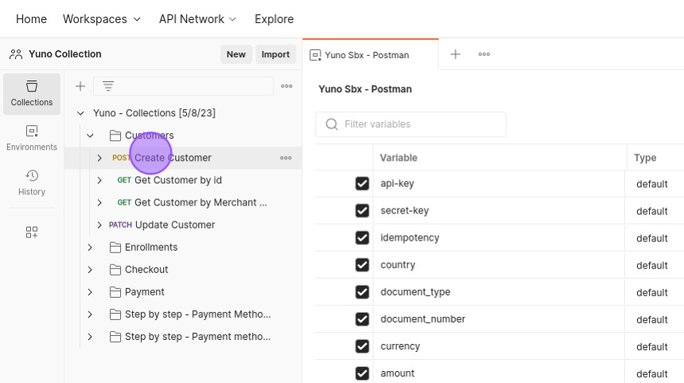
Task: Toggle the currency variable checkbox
Action: pos(362,346)
